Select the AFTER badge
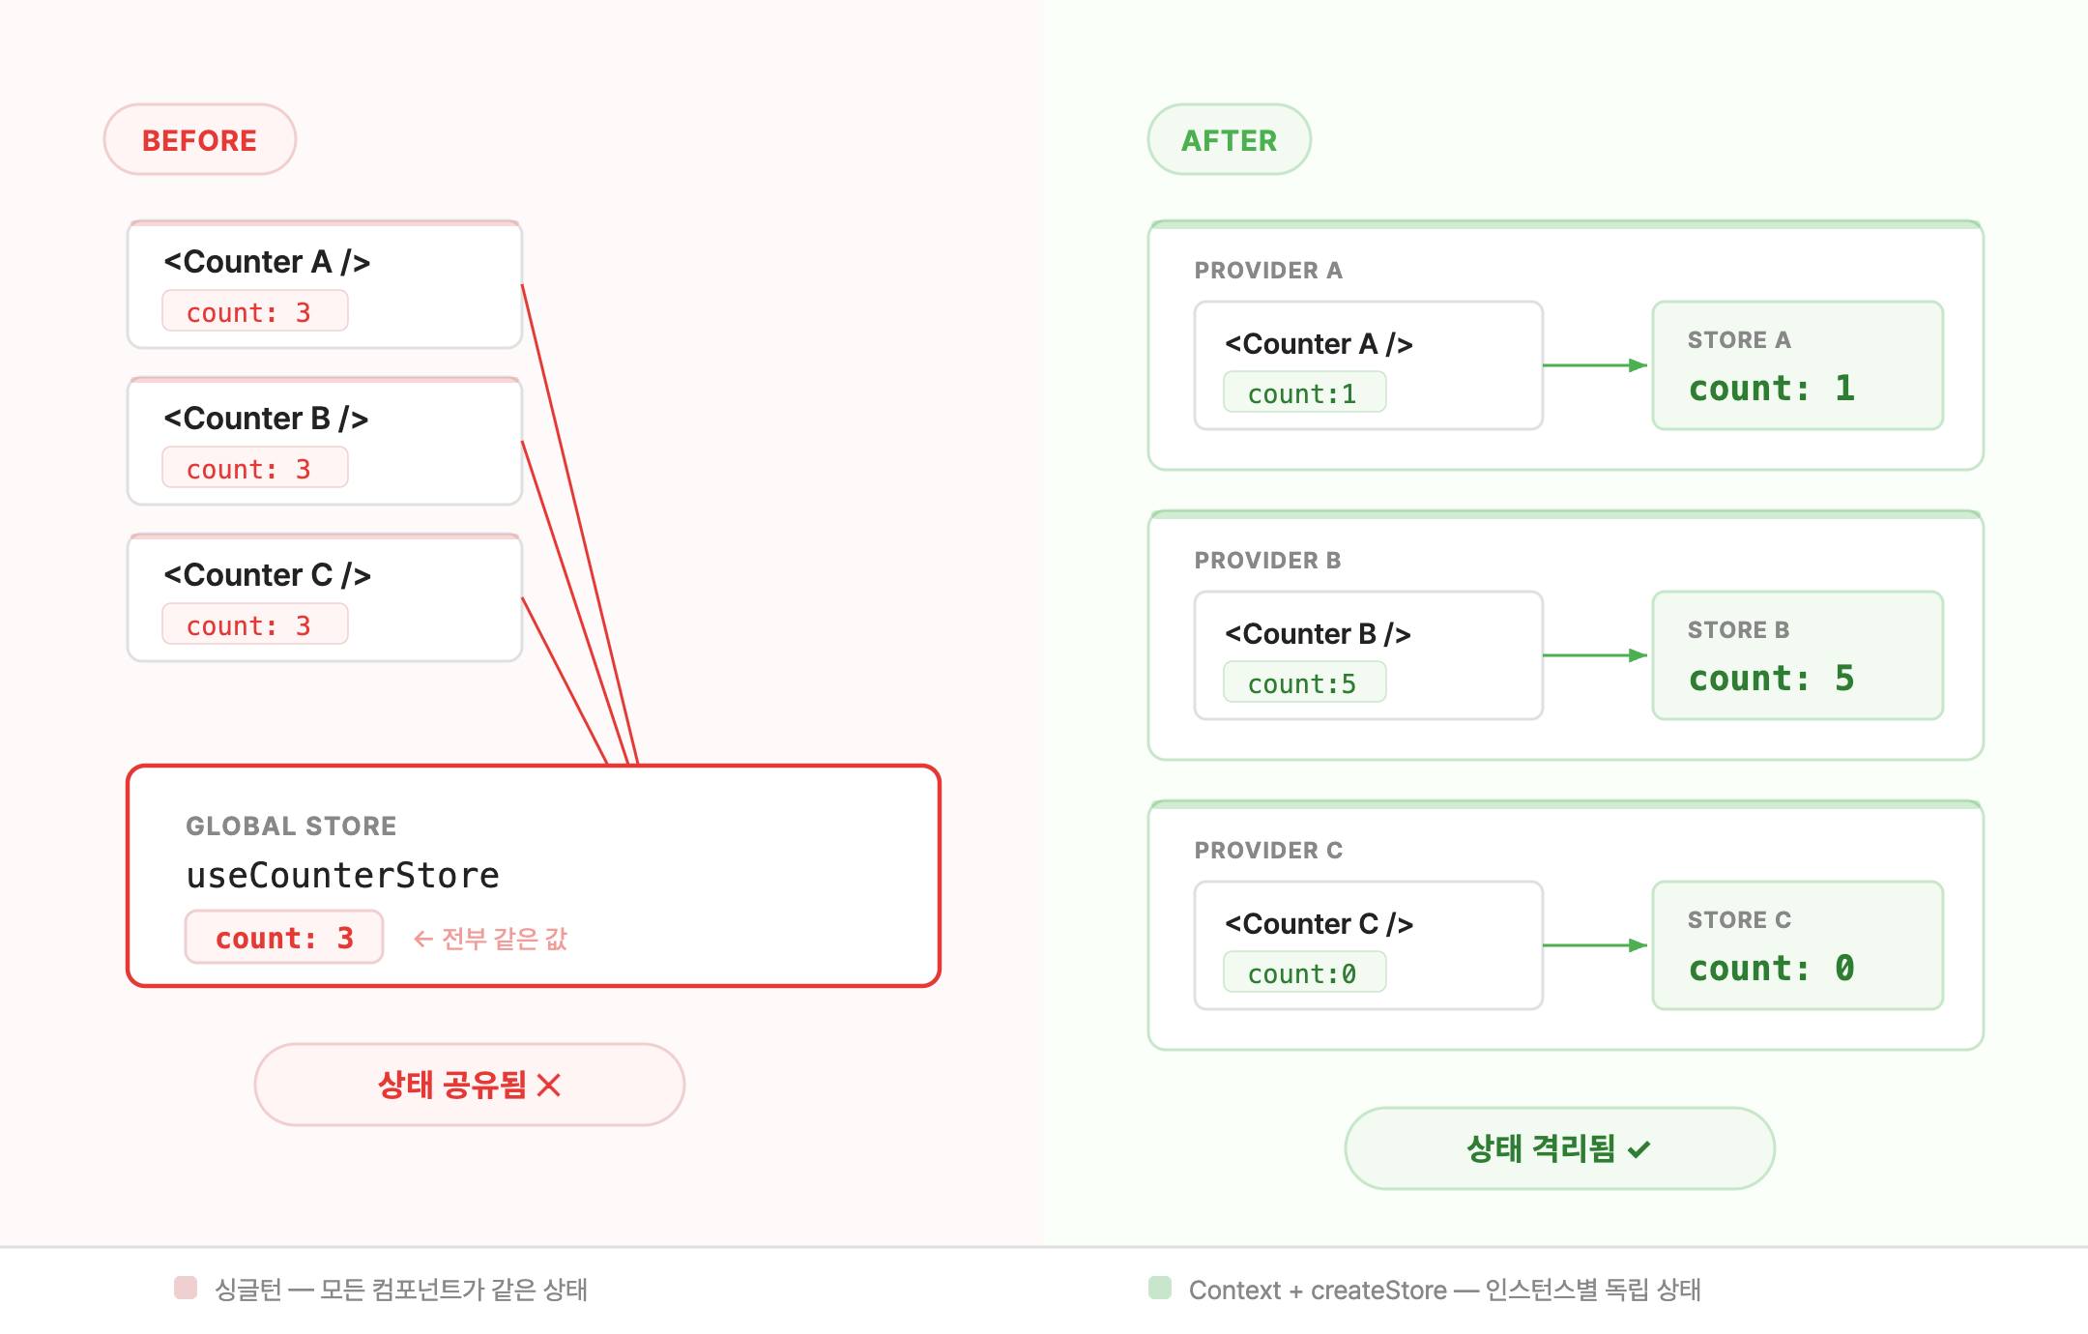 pyautogui.click(x=1229, y=140)
